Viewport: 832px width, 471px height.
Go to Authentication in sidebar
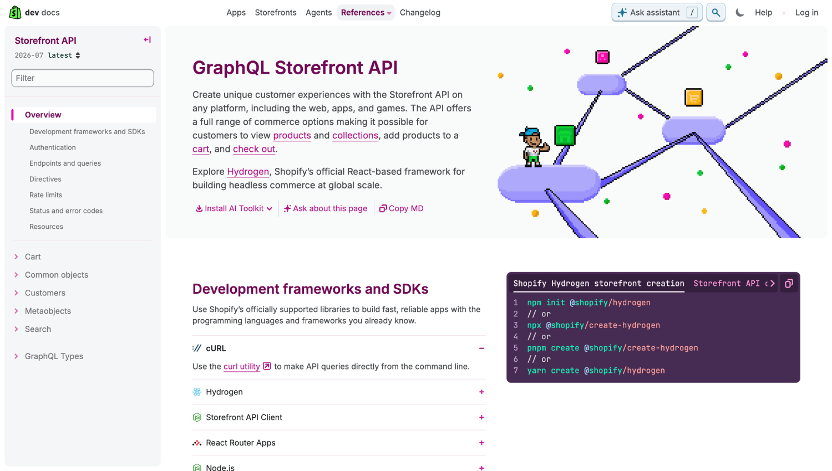(53, 147)
